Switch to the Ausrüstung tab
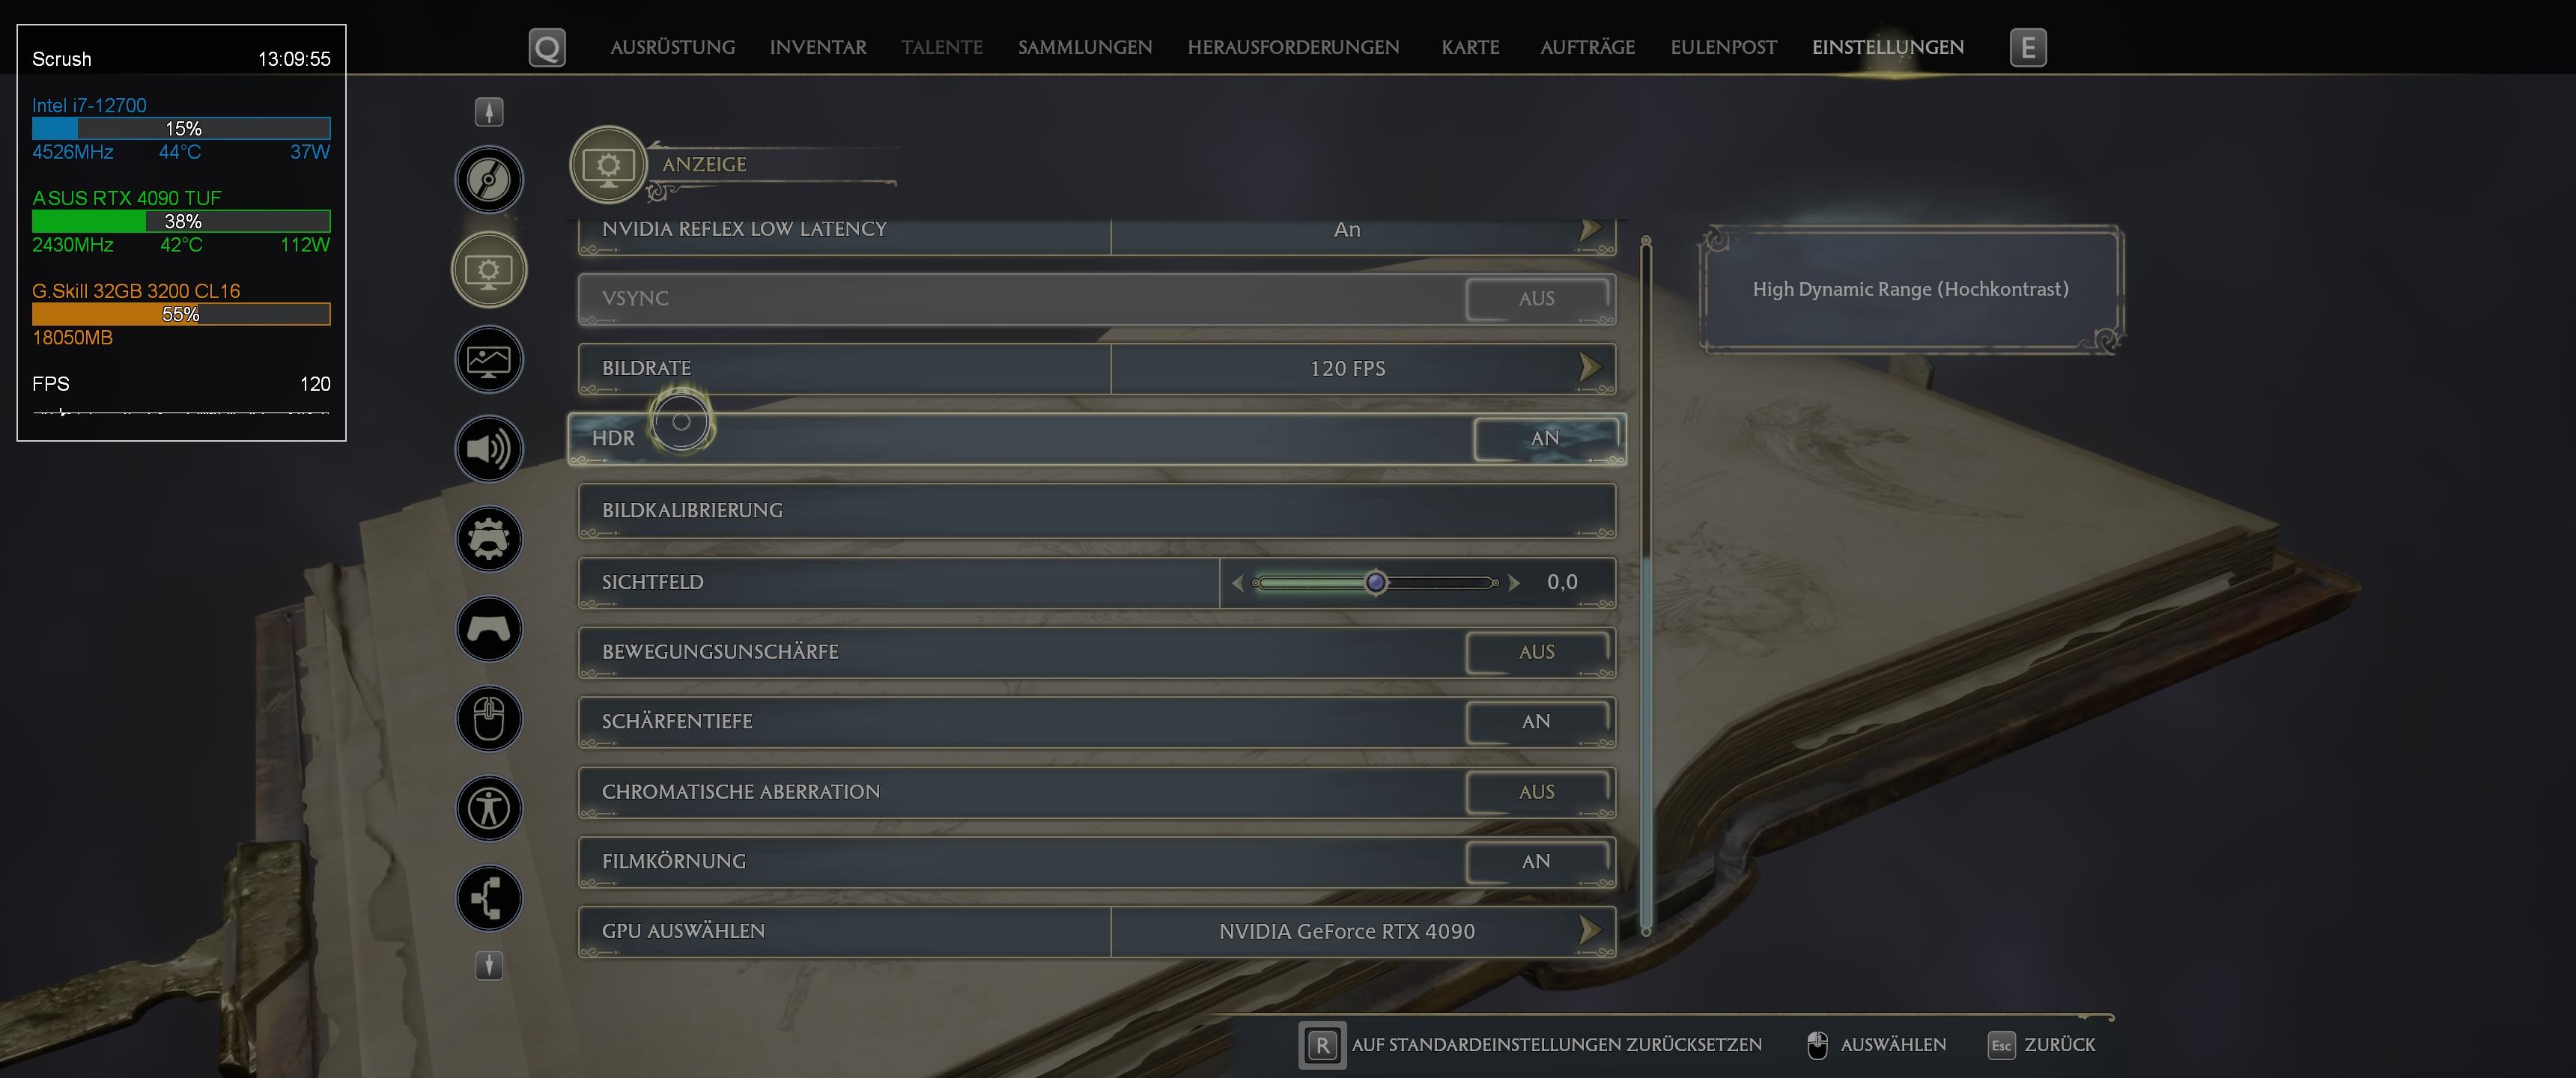Screen dimensions: 2576x1078 coord(672,47)
